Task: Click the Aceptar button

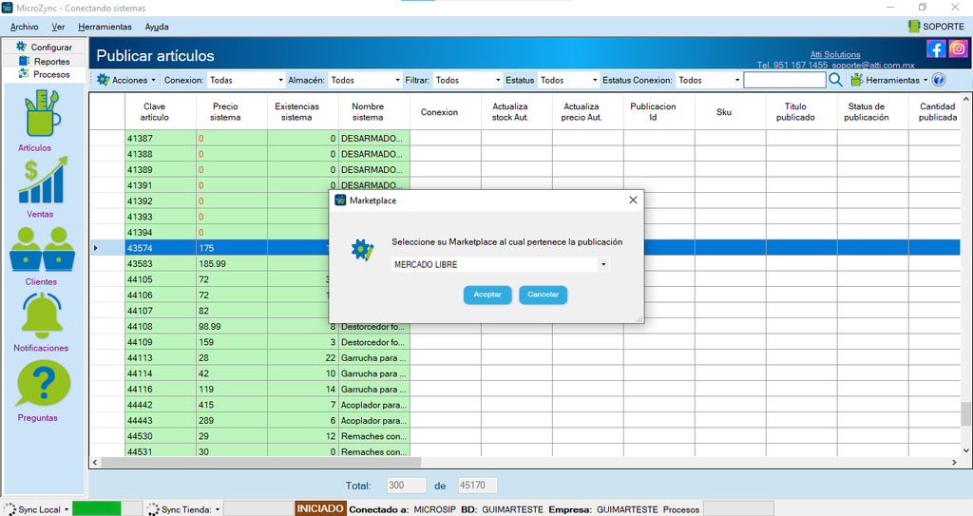Action: pos(487,295)
